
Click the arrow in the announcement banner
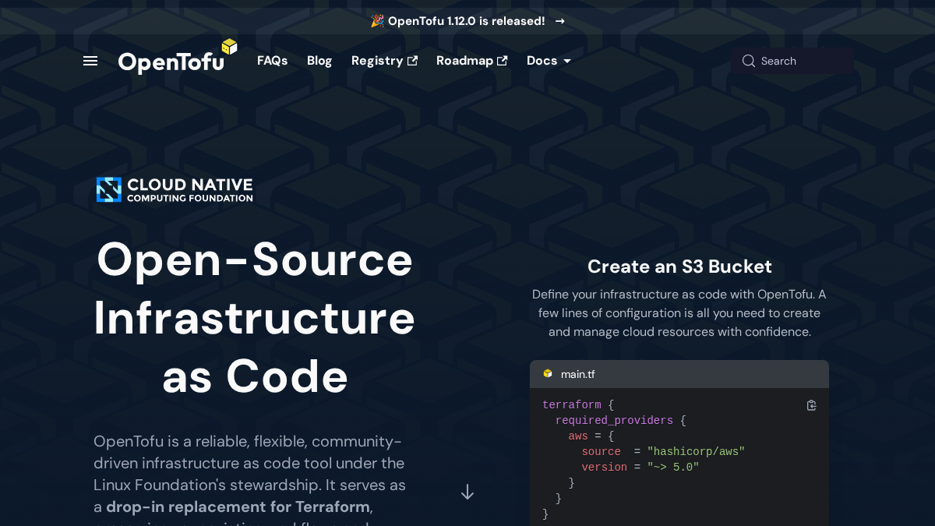tap(559, 21)
